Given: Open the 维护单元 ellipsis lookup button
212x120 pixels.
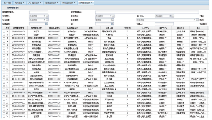Looking at the screenshot, I should [113, 16].
